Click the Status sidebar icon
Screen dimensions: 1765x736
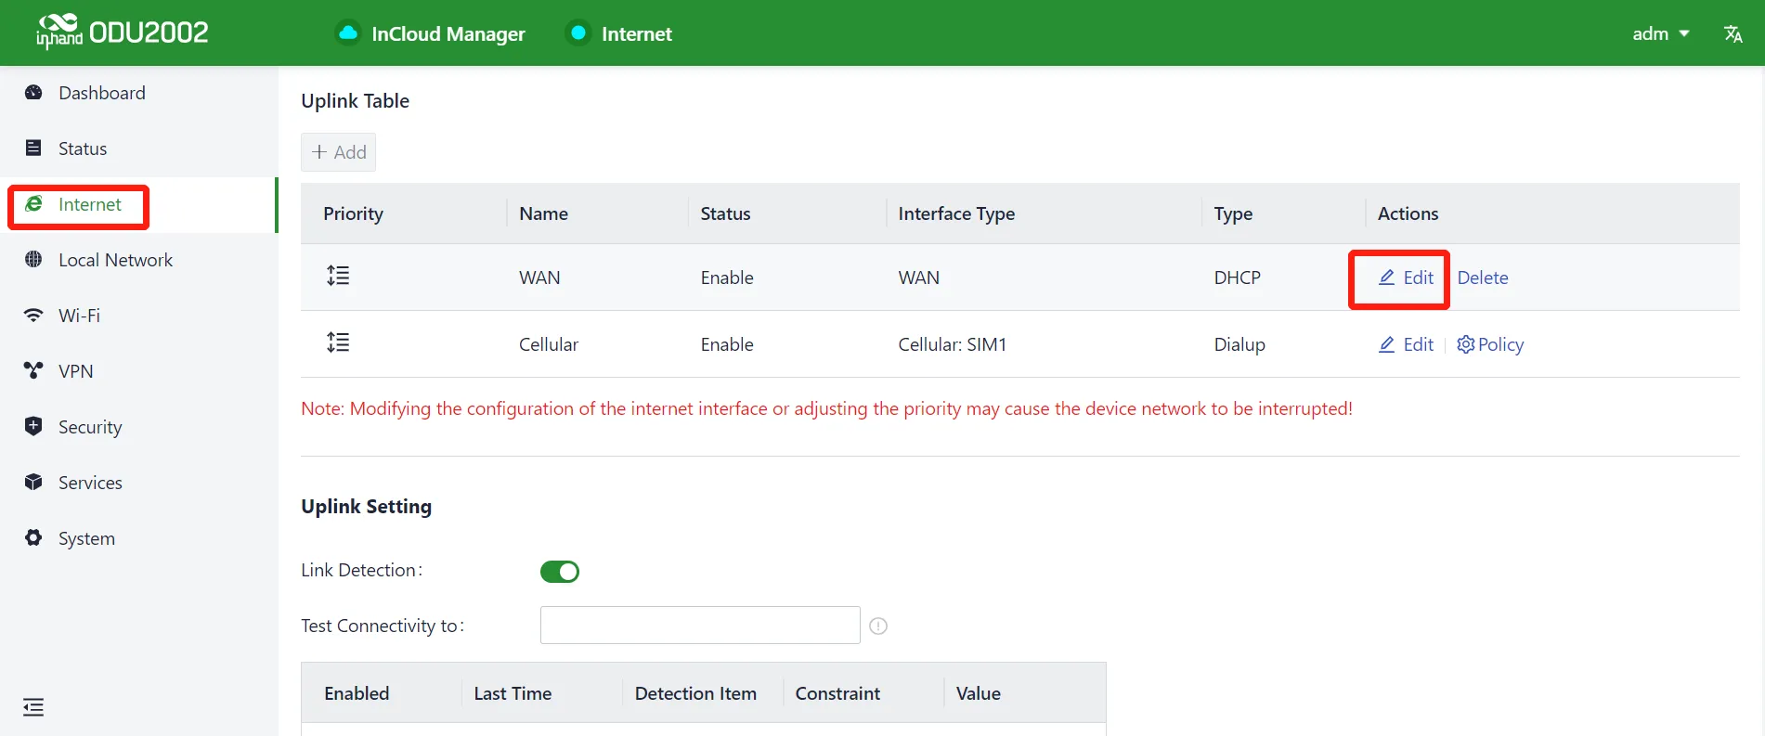[x=33, y=148]
